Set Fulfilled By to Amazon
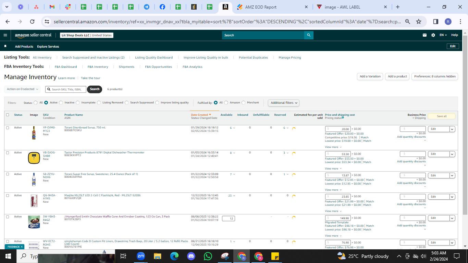This screenshot has height=263, width=468. (x=226, y=102)
